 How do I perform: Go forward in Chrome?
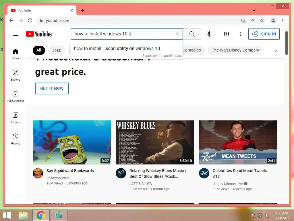21,20
